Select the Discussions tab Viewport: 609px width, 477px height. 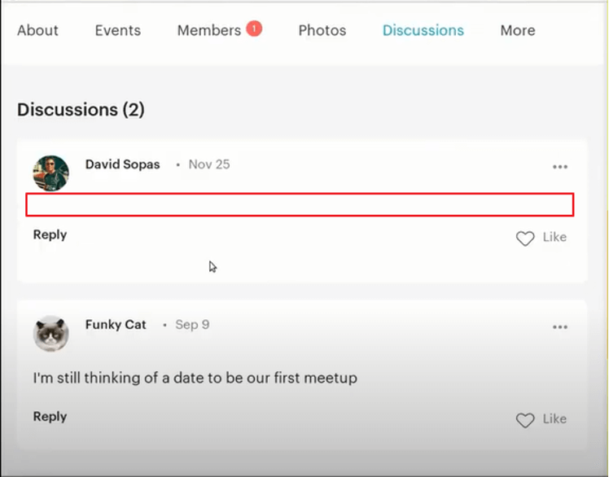[423, 31]
